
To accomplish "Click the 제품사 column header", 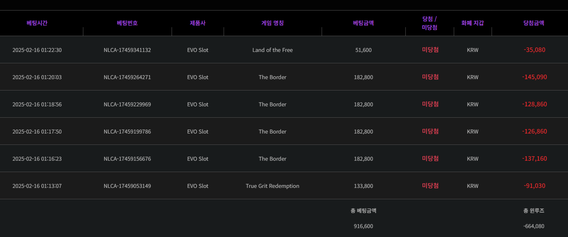I will point(198,23).
